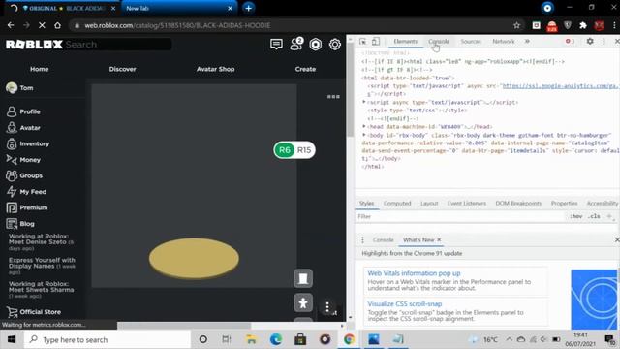Viewport: 620px width, 349px height.
Task: Open File Explorer from the taskbar
Action: coord(251,339)
